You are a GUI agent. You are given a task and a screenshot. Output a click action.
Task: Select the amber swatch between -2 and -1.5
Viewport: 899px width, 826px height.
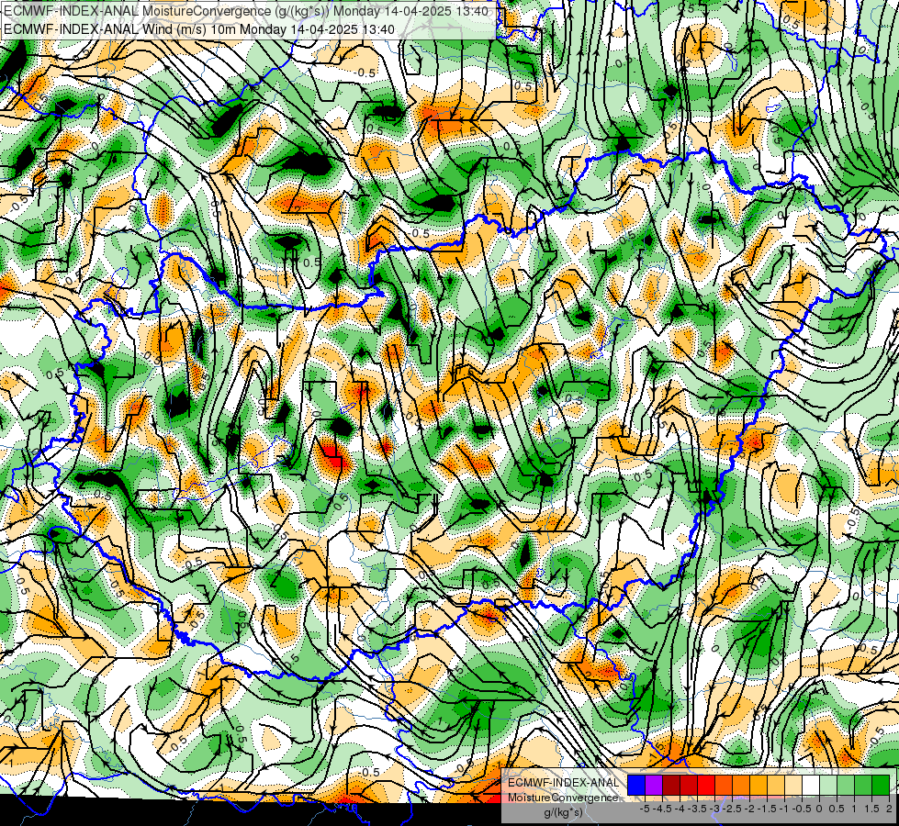(x=759, y=786)
